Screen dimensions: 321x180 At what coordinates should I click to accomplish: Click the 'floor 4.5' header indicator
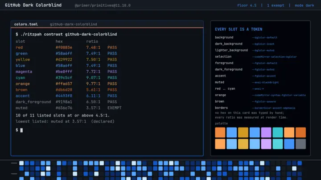[x=247, y=5]
